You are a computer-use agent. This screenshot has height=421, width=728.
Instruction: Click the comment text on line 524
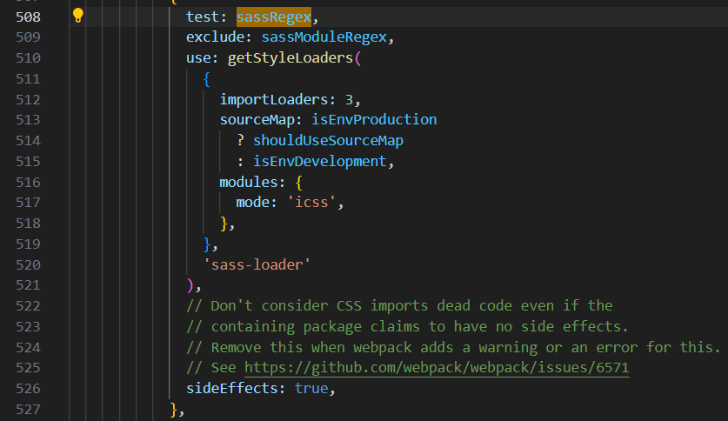pyautogui.click(x=453, y=347)
